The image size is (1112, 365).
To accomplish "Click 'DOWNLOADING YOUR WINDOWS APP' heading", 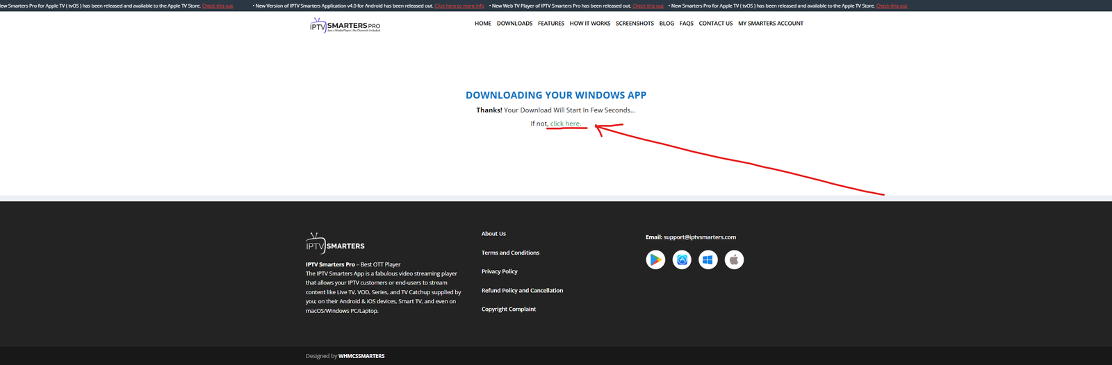I will click(556, 95).
